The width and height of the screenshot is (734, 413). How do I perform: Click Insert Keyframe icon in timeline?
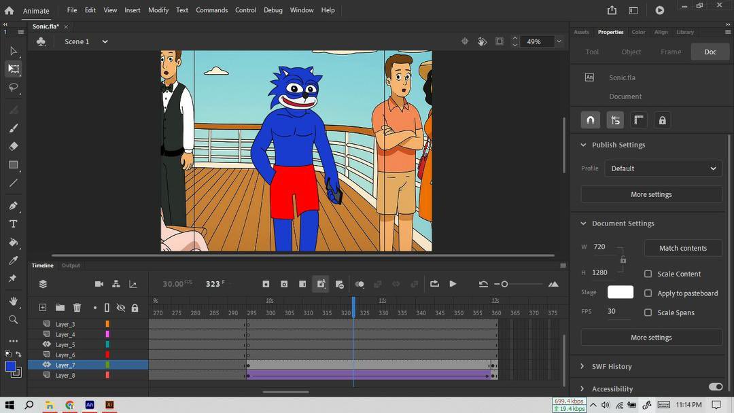(x=266, y=284)
